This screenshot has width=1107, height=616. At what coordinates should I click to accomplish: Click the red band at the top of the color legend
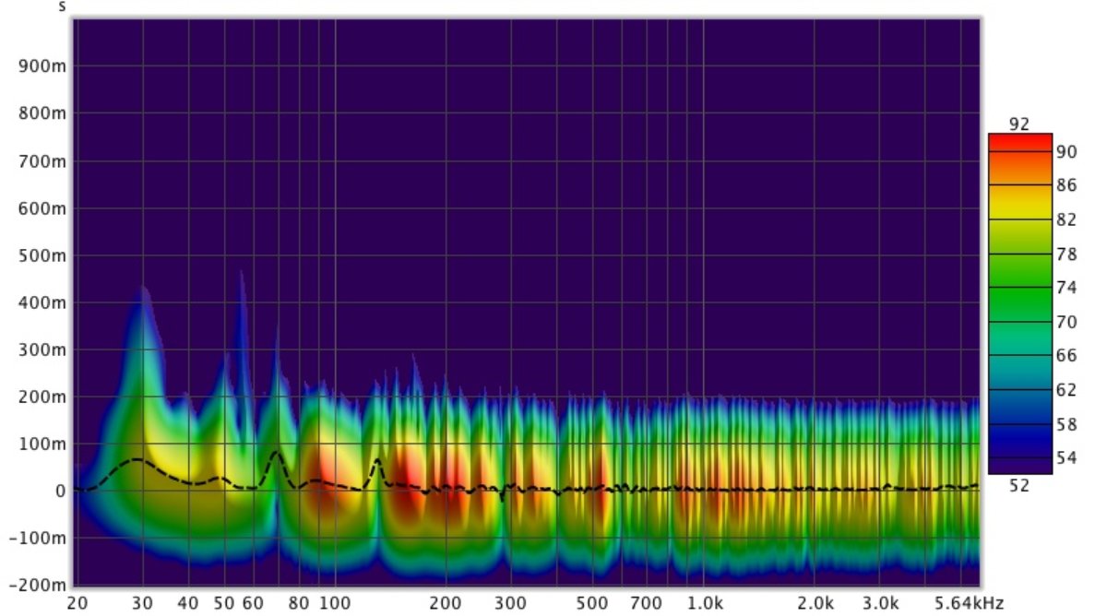(x=1019, y=141)
